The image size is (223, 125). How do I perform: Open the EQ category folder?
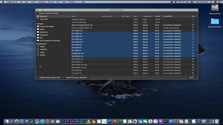pos(38,38)
